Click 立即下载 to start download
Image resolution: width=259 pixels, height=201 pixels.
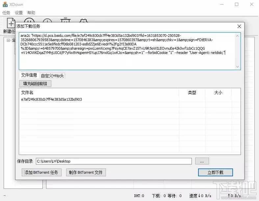click(x=215, y=172)
